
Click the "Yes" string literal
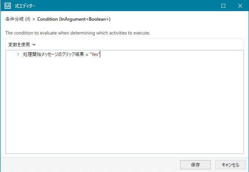click(95, 54)
